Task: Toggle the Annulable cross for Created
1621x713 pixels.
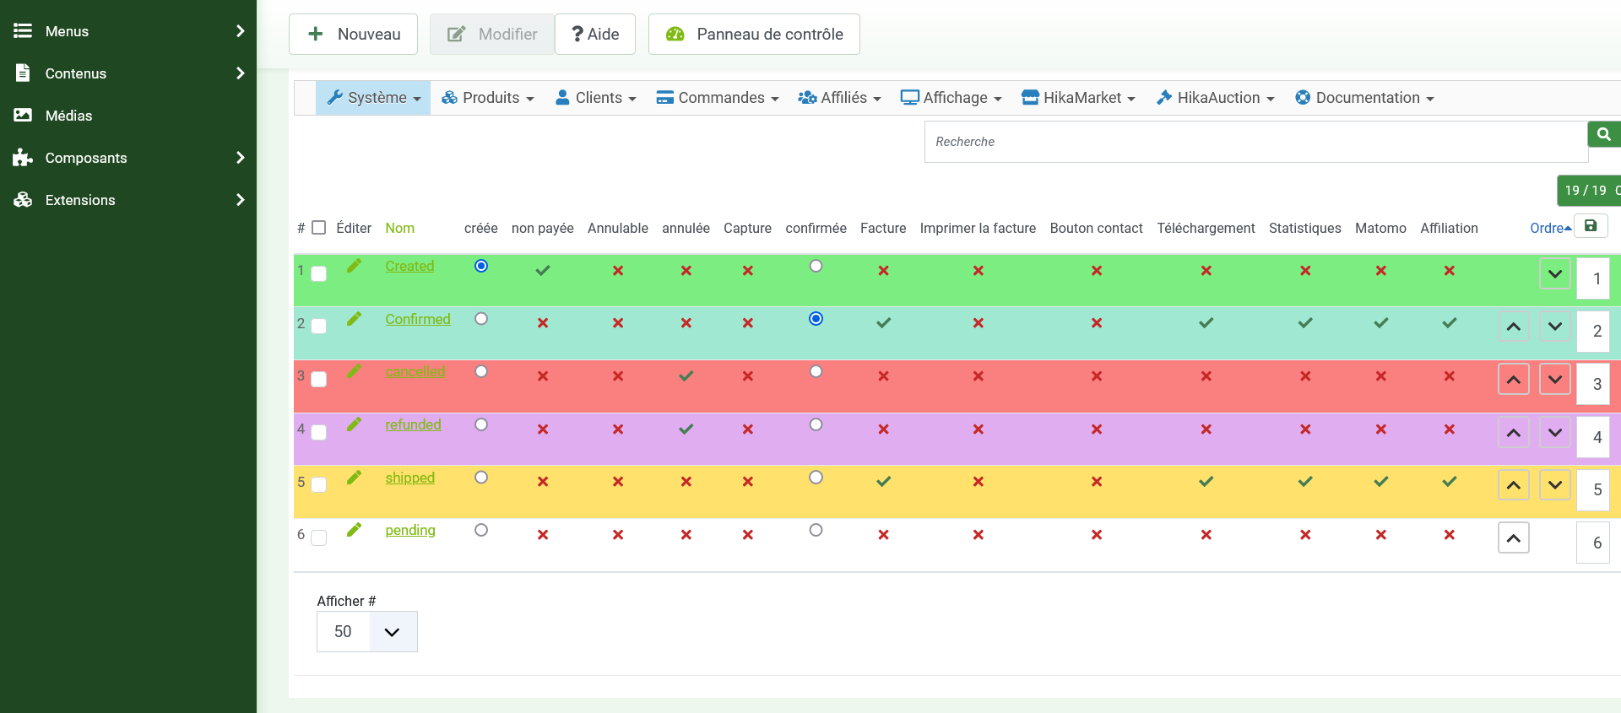Action: pos(618,271)
